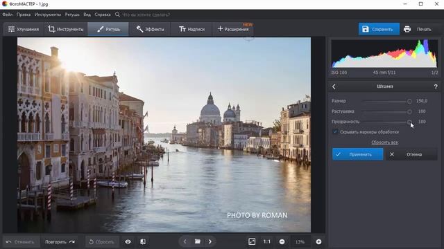Toggle 'Скрывать маркеры обработки' checkbox

click(x=335, y=132)
